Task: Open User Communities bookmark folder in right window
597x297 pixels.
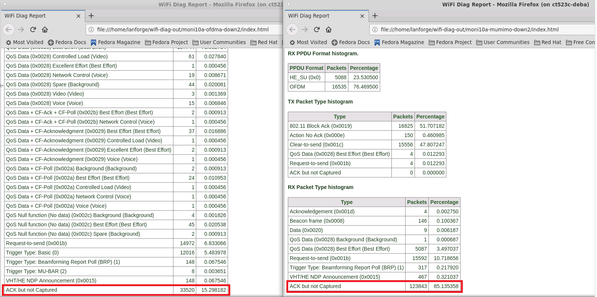Action: (x=503, y=42)
